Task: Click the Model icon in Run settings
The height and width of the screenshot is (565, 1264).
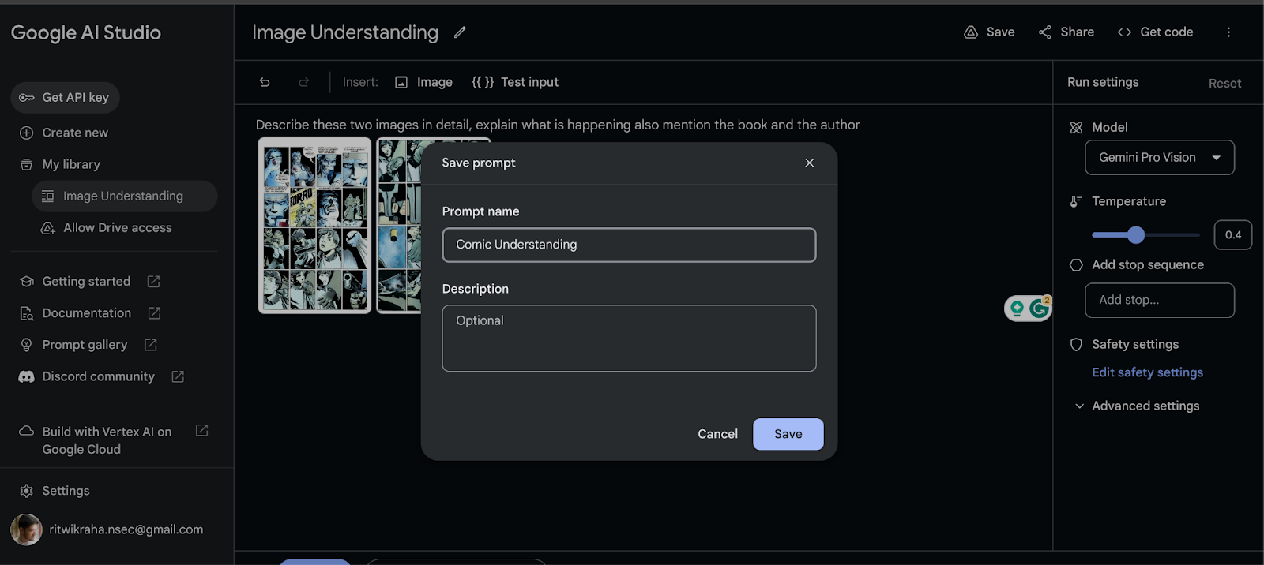Action: pyautogui.click(x=1076, y=128)
